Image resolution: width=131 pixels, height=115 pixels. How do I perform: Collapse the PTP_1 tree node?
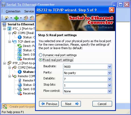4,63
